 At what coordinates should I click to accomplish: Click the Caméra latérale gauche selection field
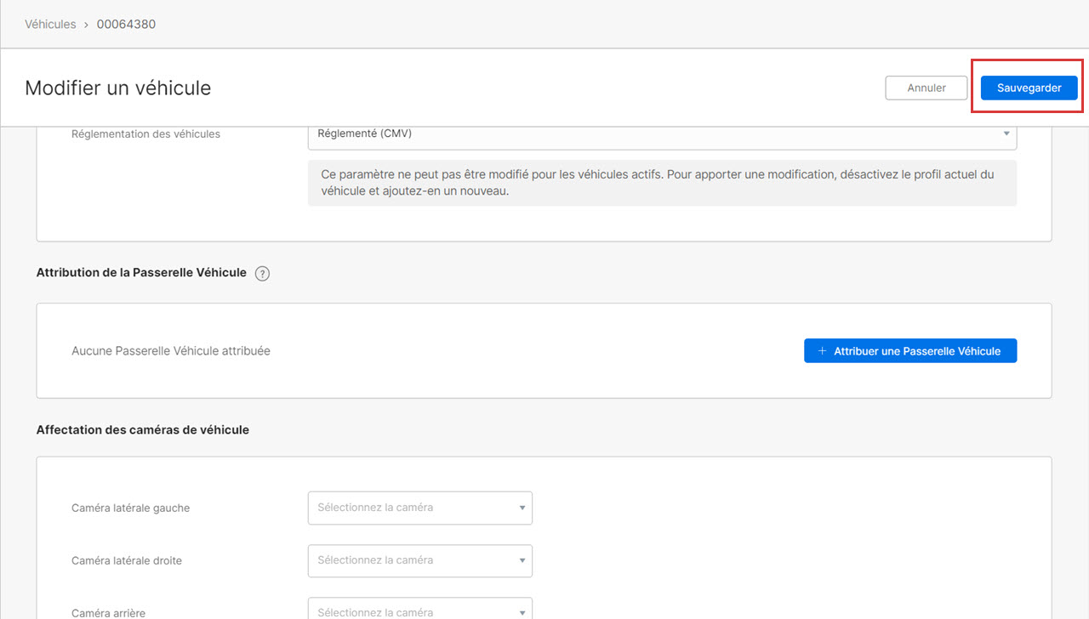pos(413,508)
